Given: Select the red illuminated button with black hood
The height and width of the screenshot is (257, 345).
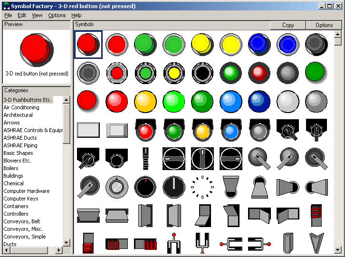Looking at the screenshot, I should 145,130.
